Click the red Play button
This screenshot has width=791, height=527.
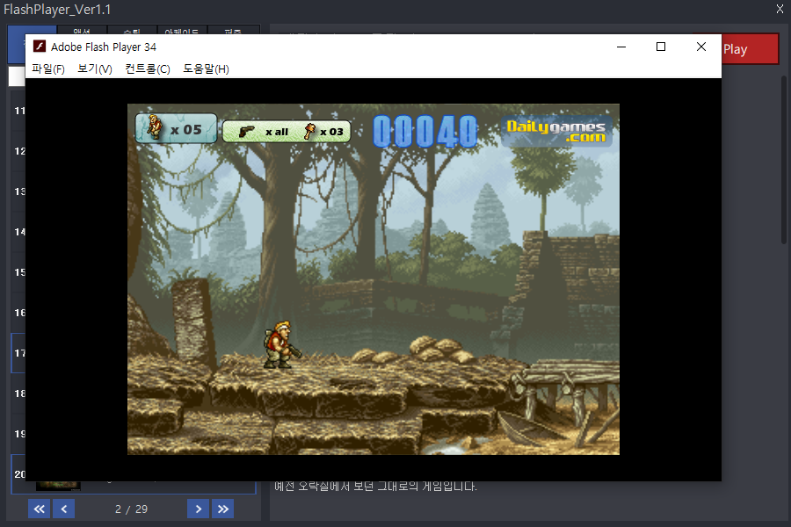[750, 49]
